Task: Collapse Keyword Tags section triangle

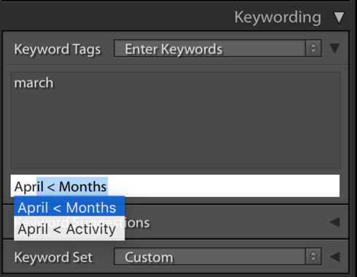Action: click(x=334, y=48)
